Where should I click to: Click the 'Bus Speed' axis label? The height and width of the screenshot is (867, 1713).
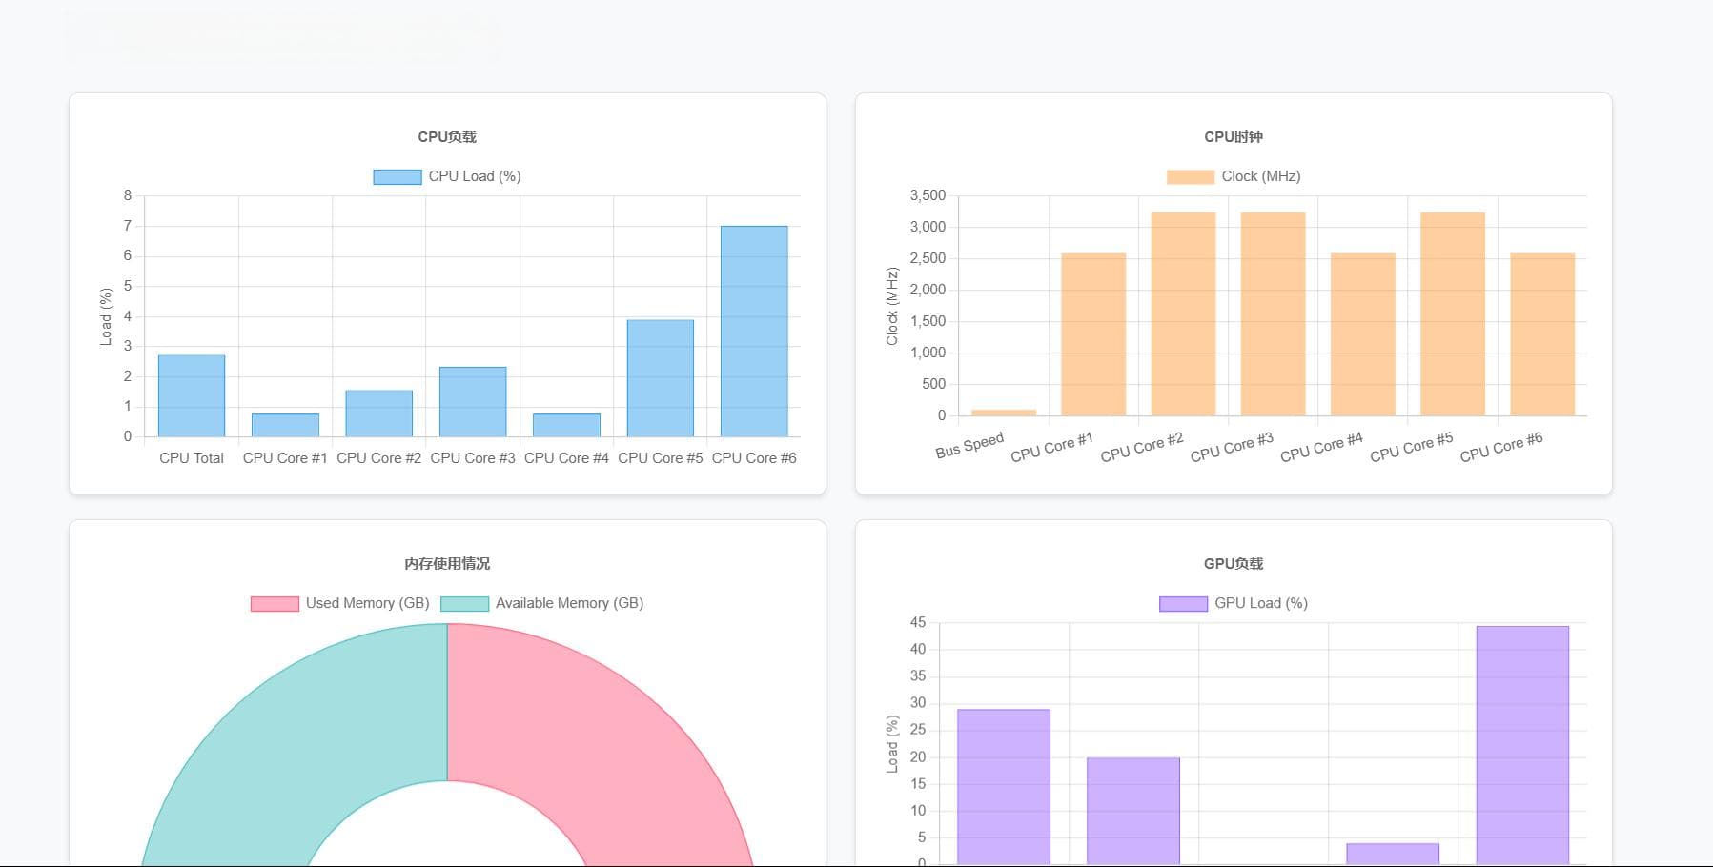tap(969, 445)
